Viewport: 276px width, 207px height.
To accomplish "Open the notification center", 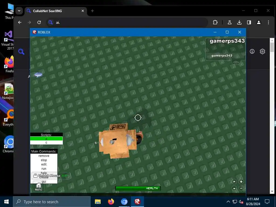I will pos(267,202).
